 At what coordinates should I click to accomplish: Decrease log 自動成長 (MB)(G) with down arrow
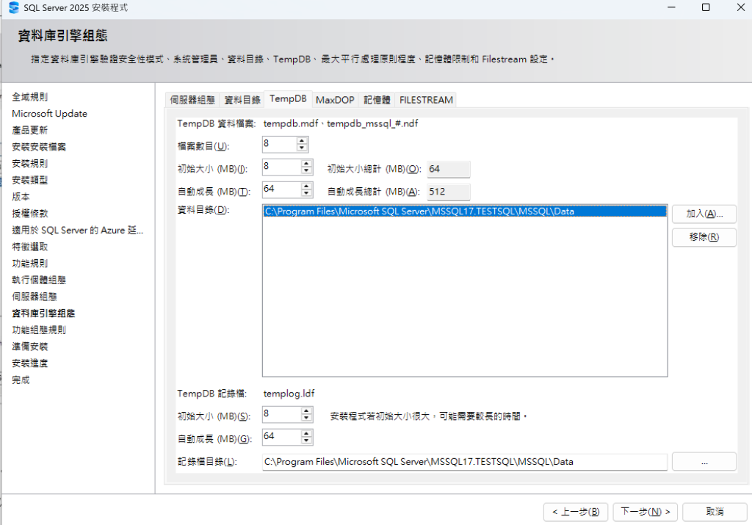(306, 440)
